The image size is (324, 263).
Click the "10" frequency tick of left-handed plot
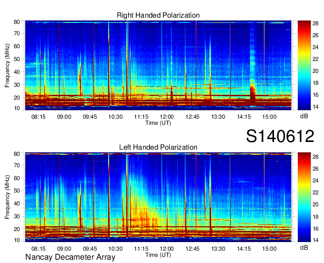17,240
